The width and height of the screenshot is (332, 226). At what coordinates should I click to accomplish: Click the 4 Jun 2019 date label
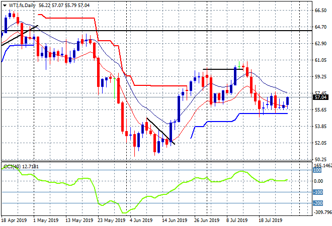[141, 220]
